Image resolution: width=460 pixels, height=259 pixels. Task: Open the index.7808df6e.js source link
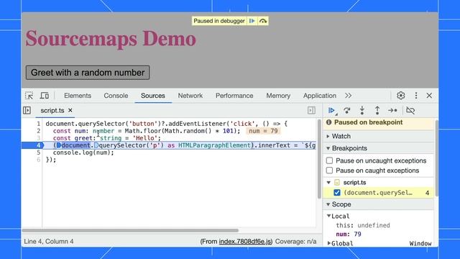[245, 242]
